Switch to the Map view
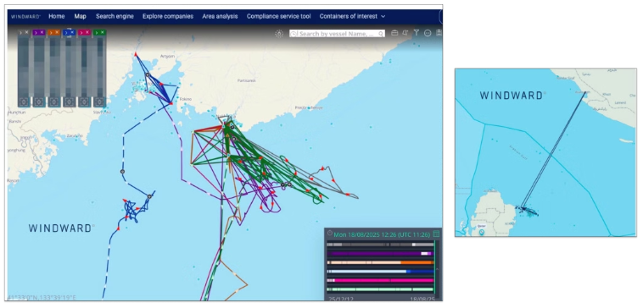Viewport: 643px width, 308px height. click(x=81, y=16)
